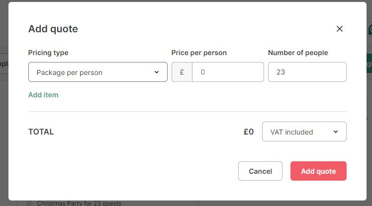The width and height of the screenshot is (372, 206).
Task: Open the VAT included dropdown
Action: [304, 132]
